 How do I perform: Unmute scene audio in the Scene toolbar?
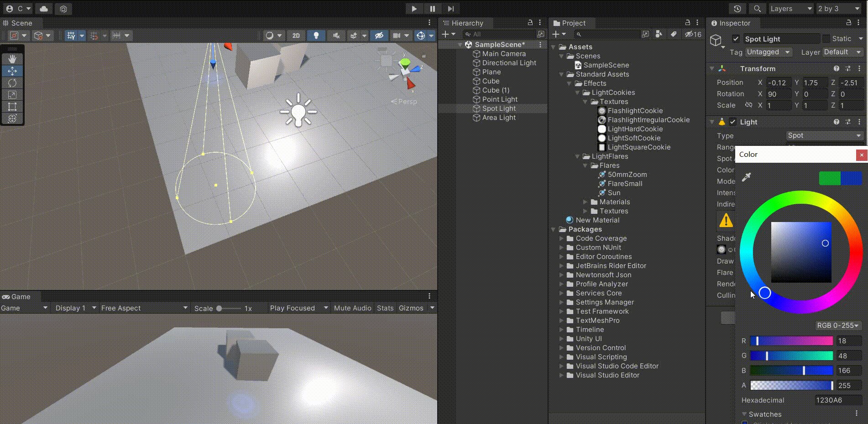click(x=336, y=35)
